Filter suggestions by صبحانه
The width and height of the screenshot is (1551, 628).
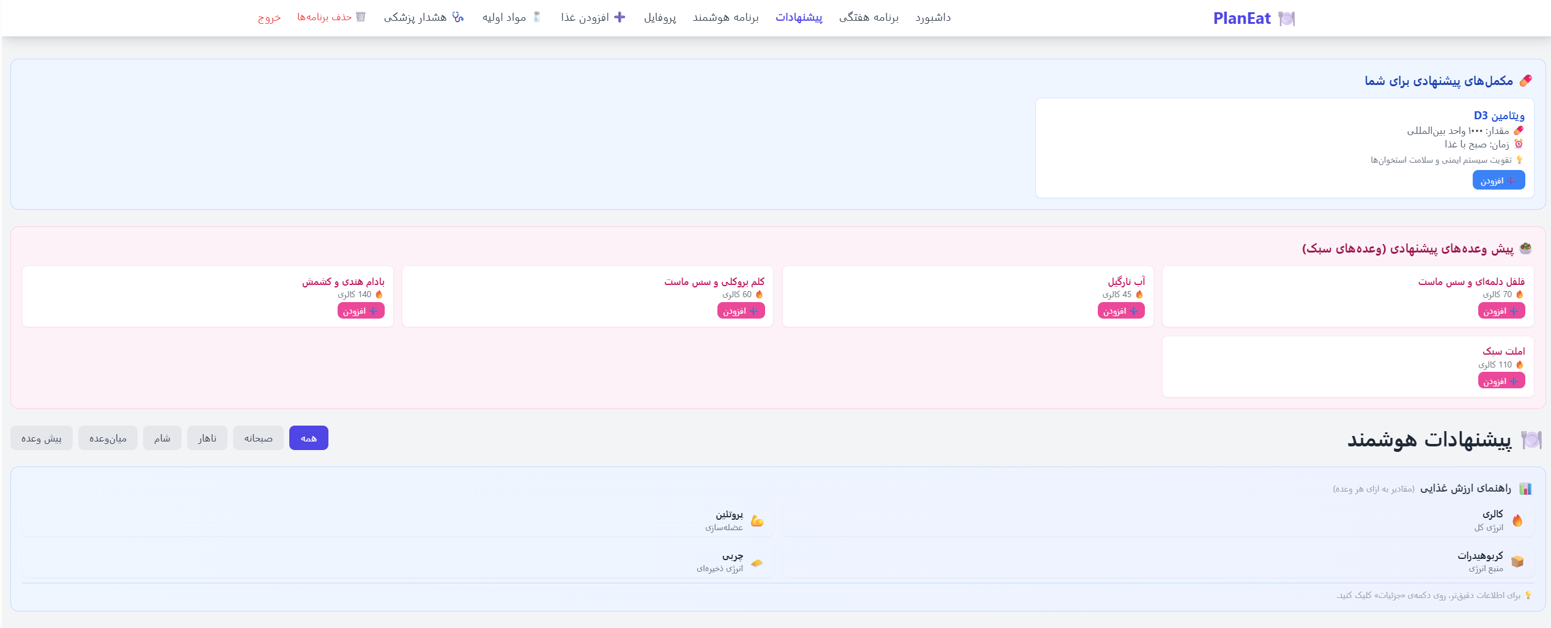pyautogui.click(x=258, y=438)
